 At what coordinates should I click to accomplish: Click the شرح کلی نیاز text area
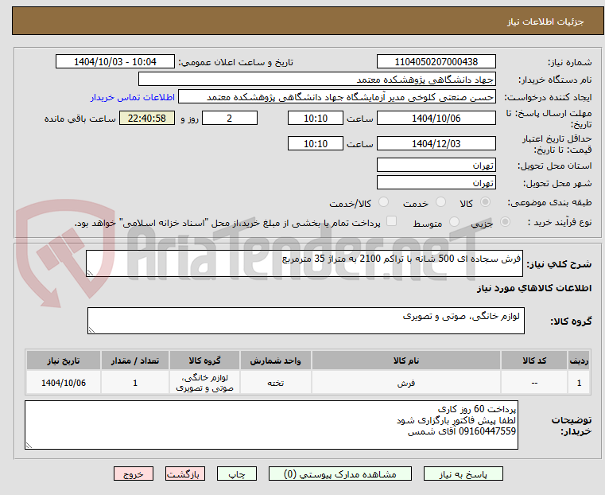click(304, 263)
